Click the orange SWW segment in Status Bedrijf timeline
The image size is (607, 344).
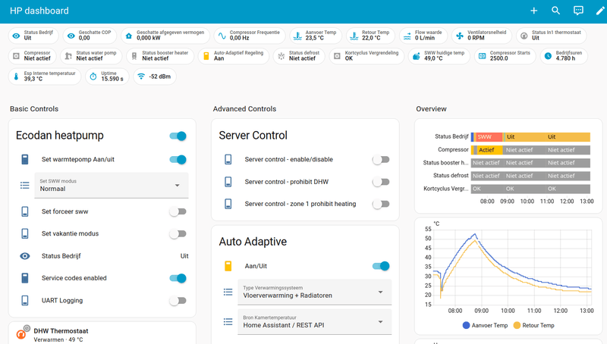point(488,137)
